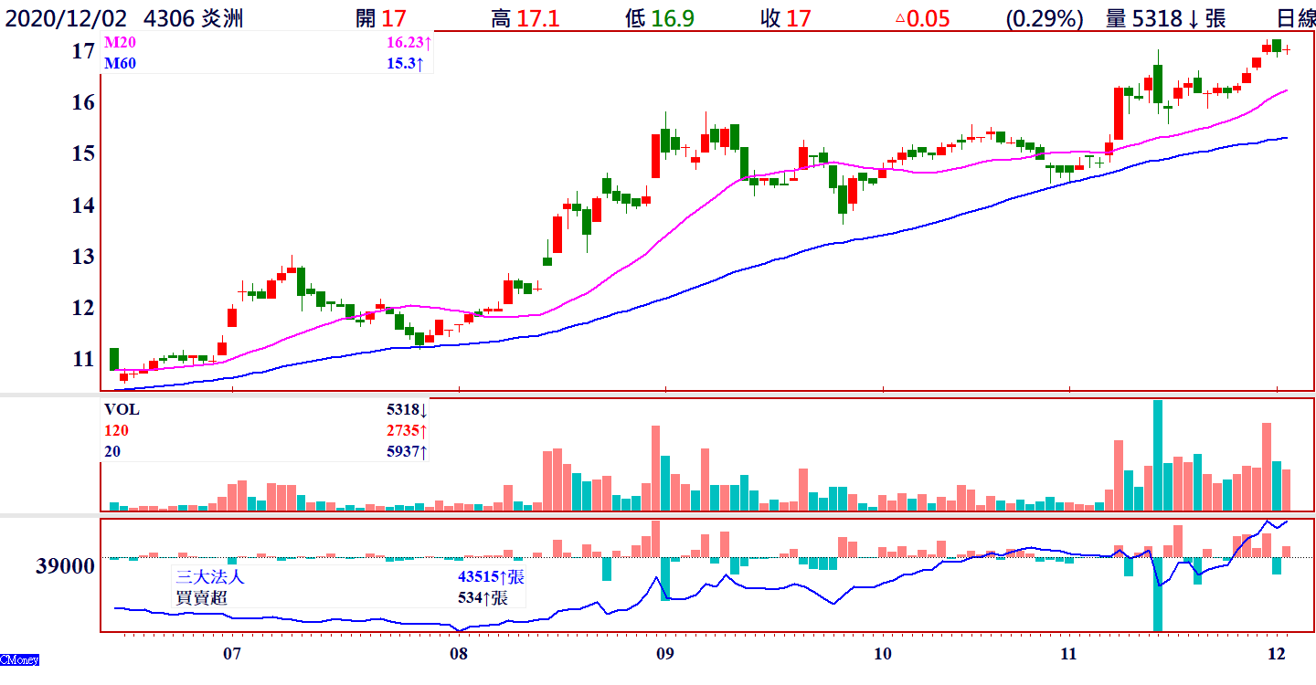Click the 14 price axis label

83,205
